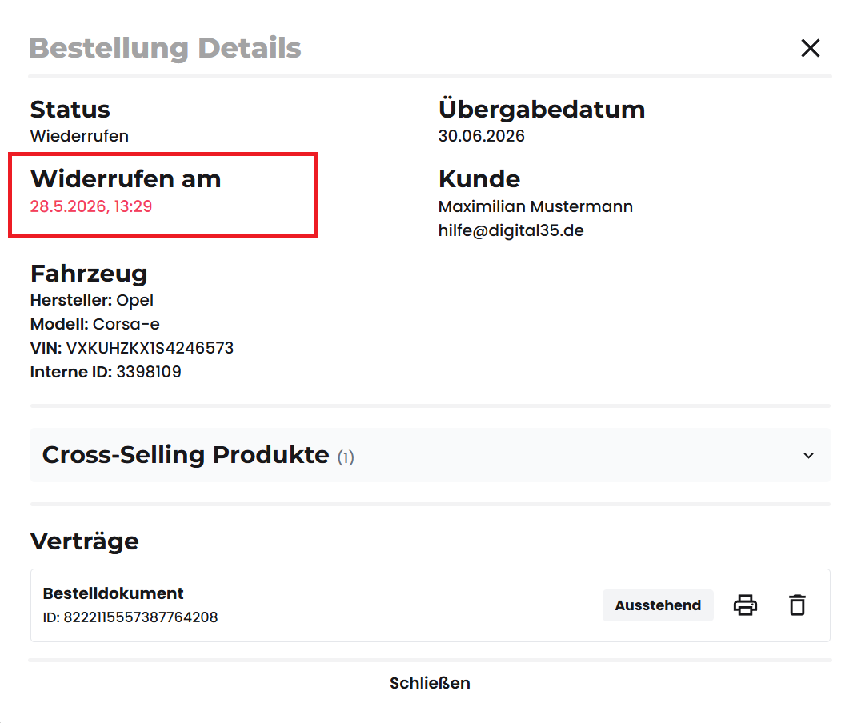Screen dimensions: 857x723
Task: Select the contract ID 8222115557387764208
Action: coord(141,617)
